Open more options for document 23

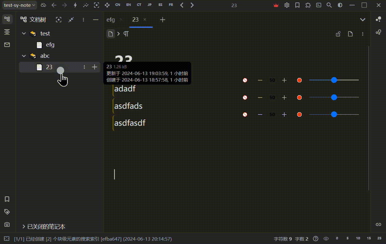pyautogui.click(x=84, y=67)
